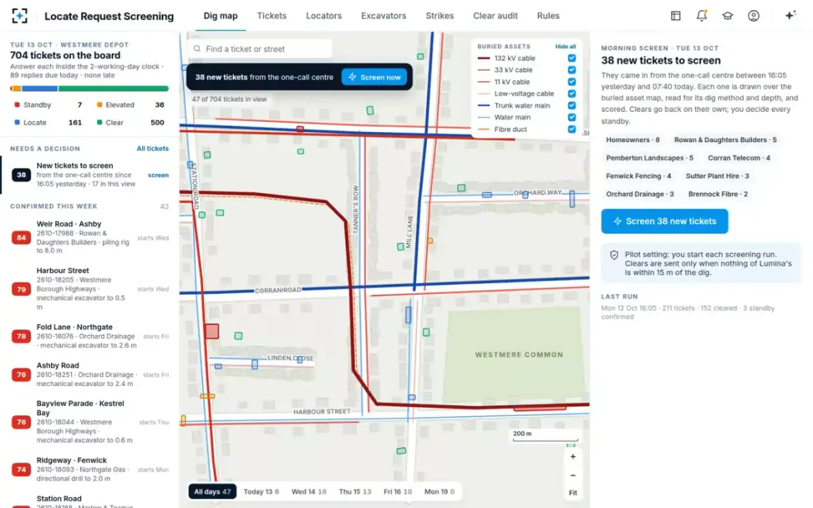Viewport: 813px width, 508px height.
Task: Click the 132 kV cable legend line swatch
Action: click(x=483, y=58)
